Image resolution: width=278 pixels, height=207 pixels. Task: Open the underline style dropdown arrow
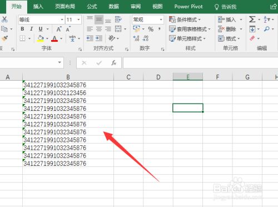(x=47, y=29)
